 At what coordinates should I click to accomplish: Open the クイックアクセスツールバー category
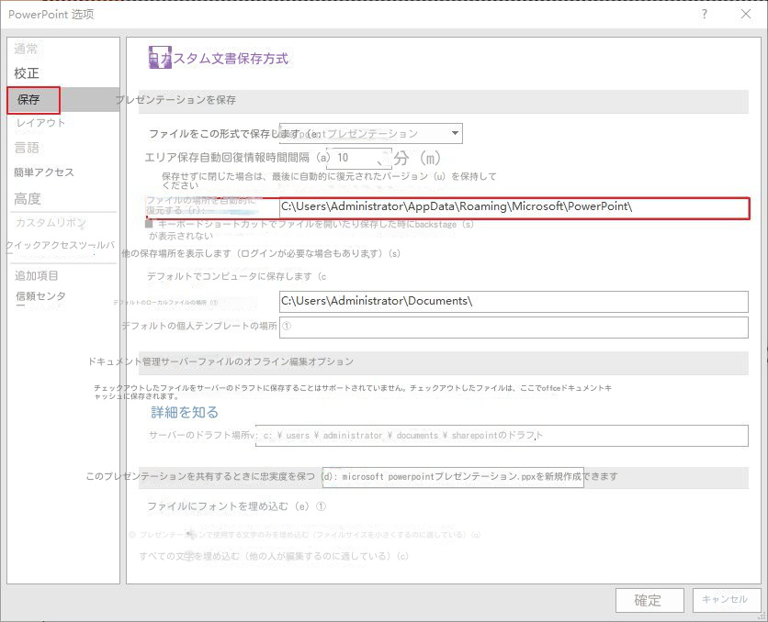(x=61, y=246)
